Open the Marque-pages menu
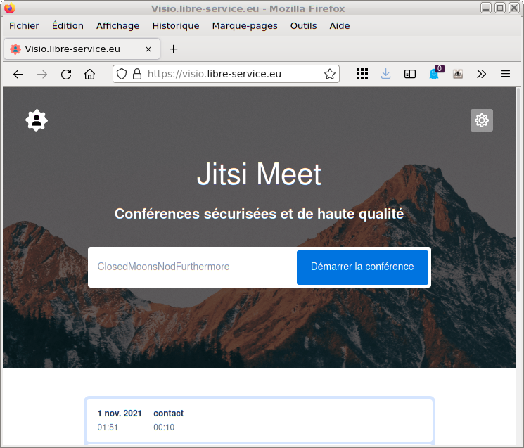This screenshot has width=524, height=448. pyautogui.click(x=245, y=26)
